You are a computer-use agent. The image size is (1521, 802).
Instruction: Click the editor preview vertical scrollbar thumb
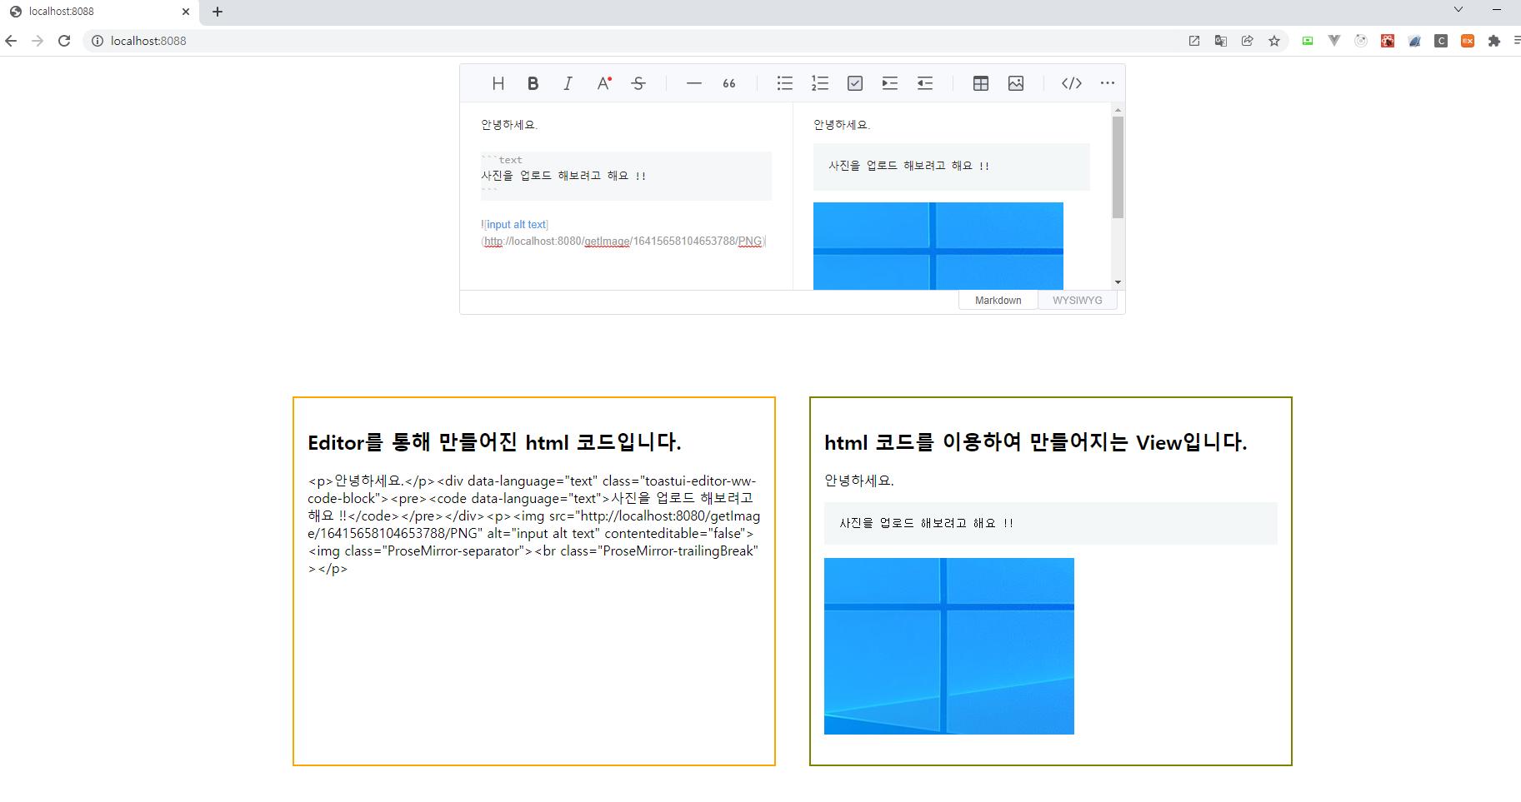click(x=1118, y=167)
